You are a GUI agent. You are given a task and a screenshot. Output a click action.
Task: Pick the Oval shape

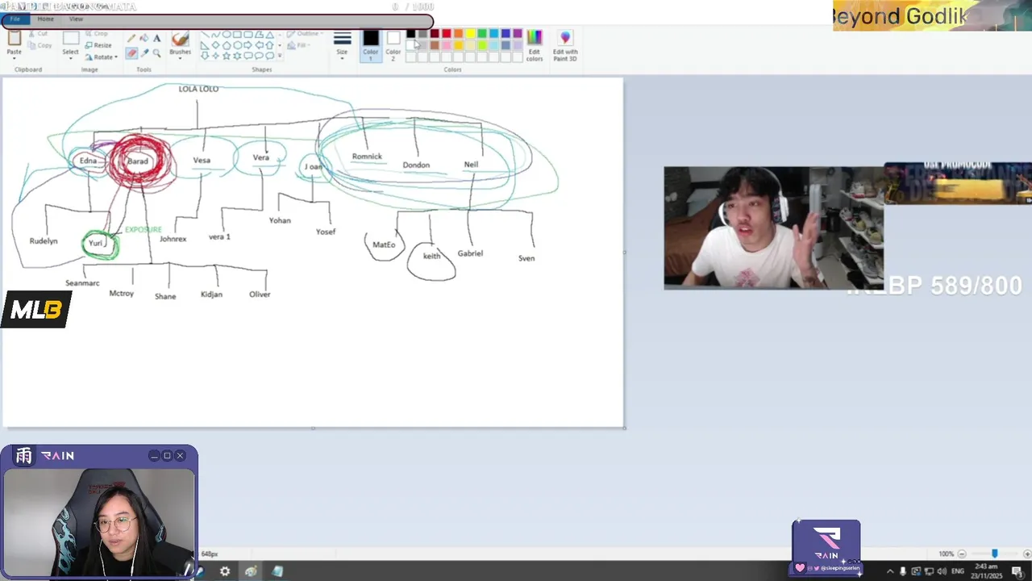point(227,35)
